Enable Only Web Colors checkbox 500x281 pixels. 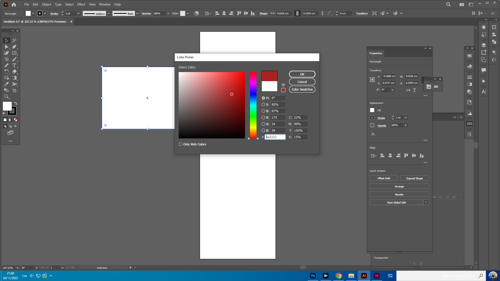[x=180, y=144]
